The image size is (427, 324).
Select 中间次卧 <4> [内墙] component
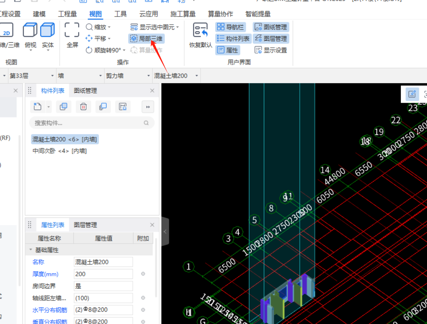(59, 151)
